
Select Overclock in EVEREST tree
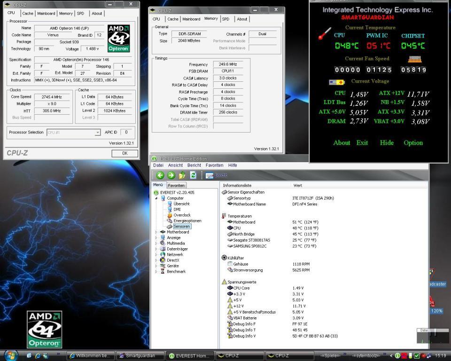point(182,215)
